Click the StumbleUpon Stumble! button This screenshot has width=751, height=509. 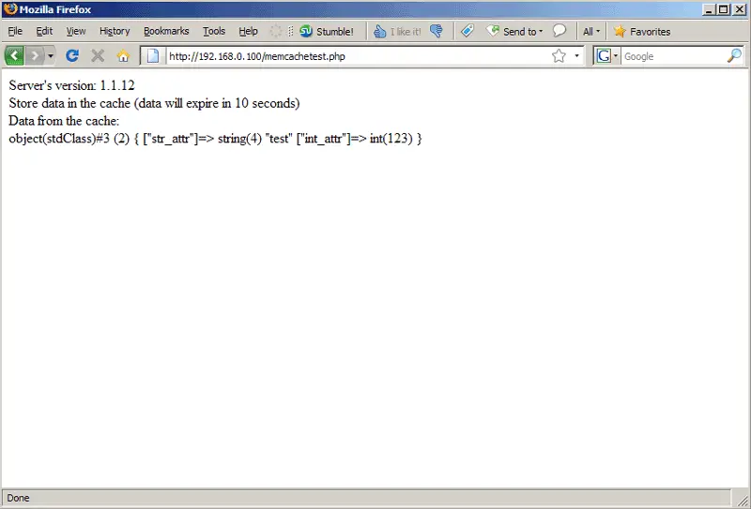[327, 31]
